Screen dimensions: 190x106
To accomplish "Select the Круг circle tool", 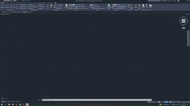I will tap(11, 6).
